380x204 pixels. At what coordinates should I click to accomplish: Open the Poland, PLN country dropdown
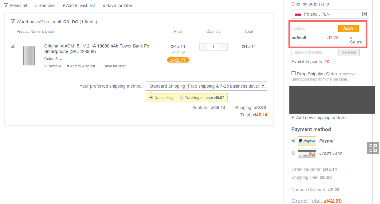(x=330, y=14)
